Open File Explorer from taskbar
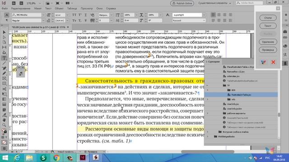 pyautogui.click(x=29, y=158)
